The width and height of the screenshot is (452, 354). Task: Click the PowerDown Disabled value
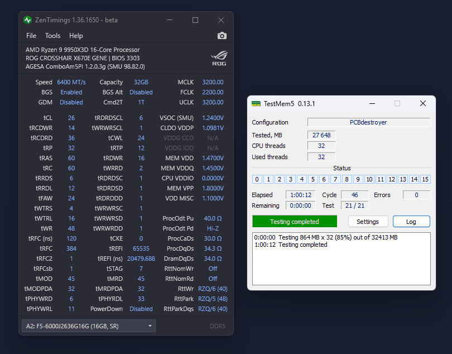pyautogui.click(x=141, y=309)
